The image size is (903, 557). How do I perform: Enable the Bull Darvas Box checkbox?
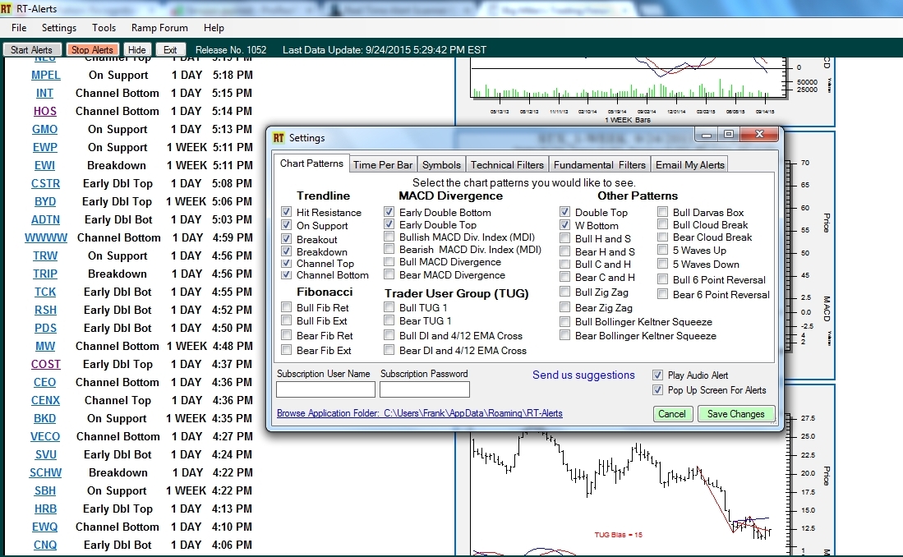point(663,212)
